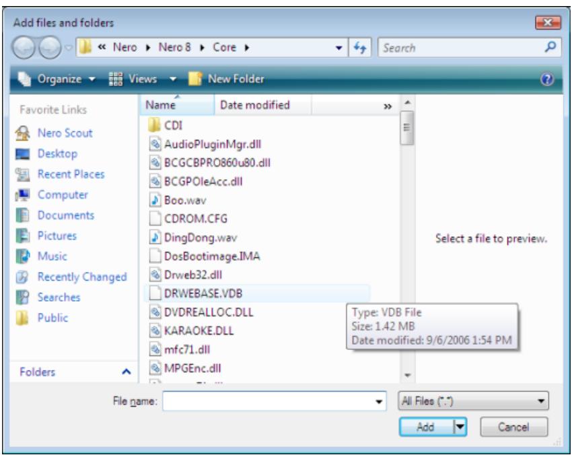Click the Music icon in Favorite Links
The image size is (572, 455).
tap(22, 256)
